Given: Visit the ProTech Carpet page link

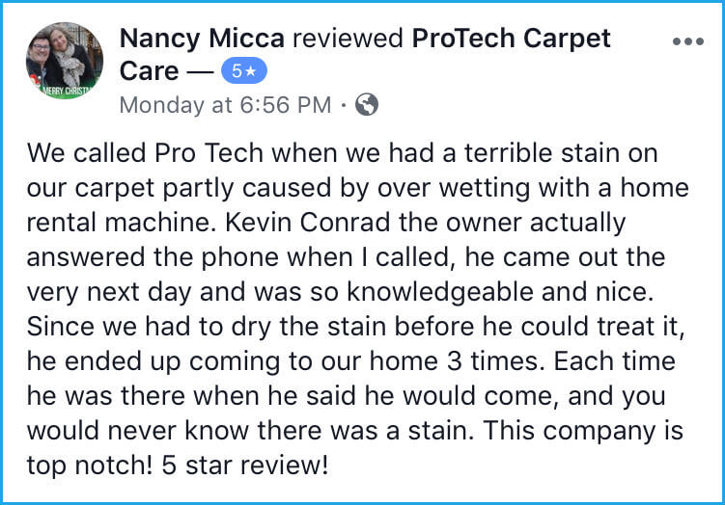Looking at the screenshot, I should [x=511, y=40].
